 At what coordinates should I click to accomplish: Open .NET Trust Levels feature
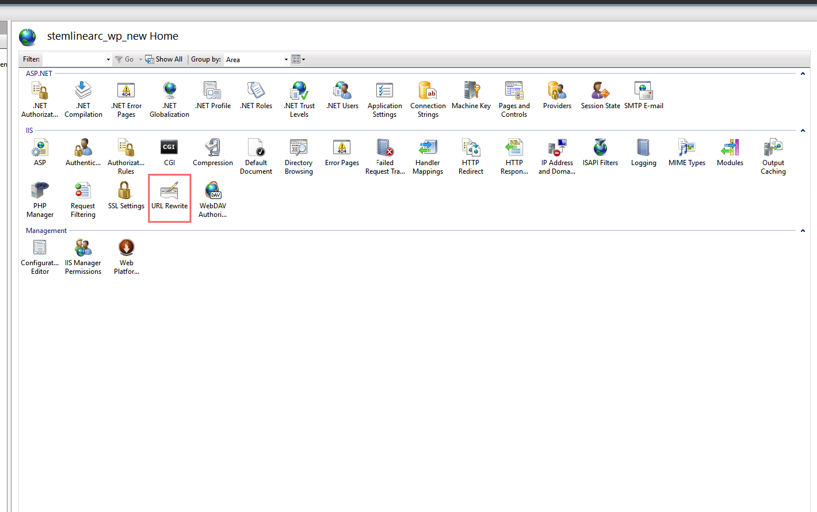click(x=299, y=100)
